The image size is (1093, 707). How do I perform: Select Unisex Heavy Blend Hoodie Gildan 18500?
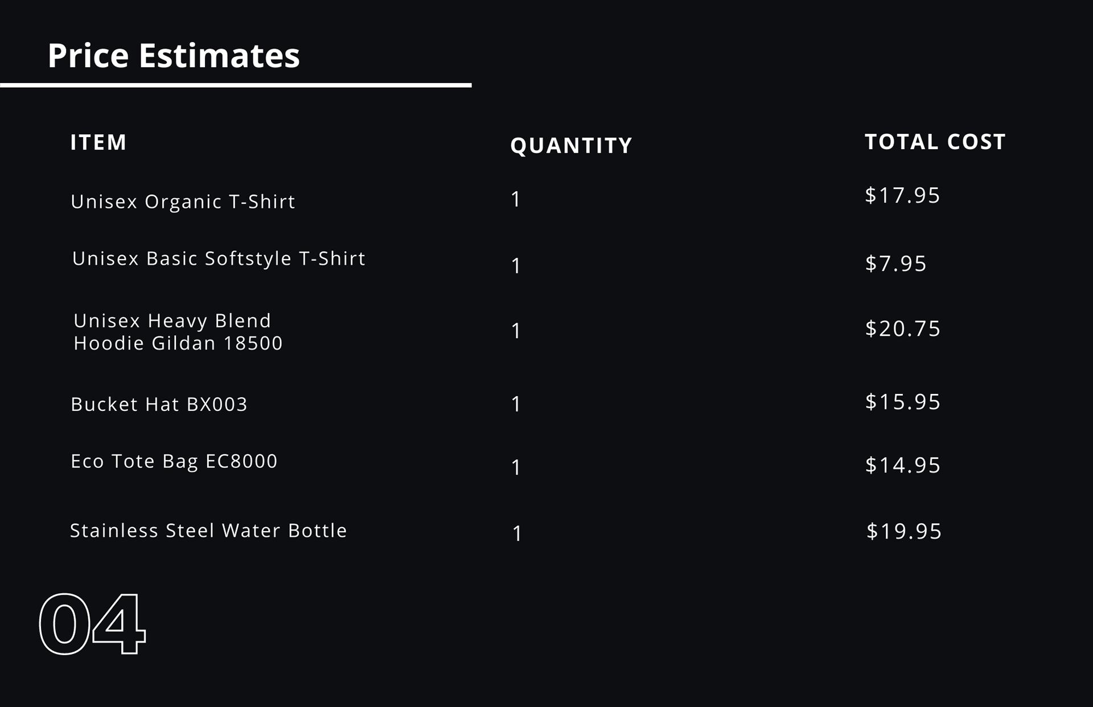(178, 332)
